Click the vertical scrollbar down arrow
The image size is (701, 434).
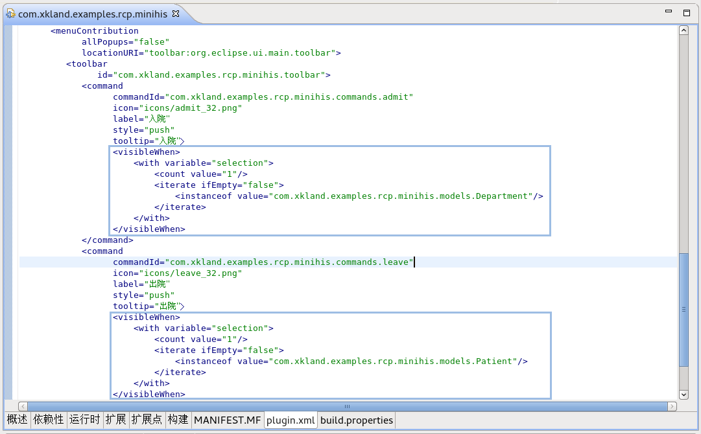(x=683, y=394)
